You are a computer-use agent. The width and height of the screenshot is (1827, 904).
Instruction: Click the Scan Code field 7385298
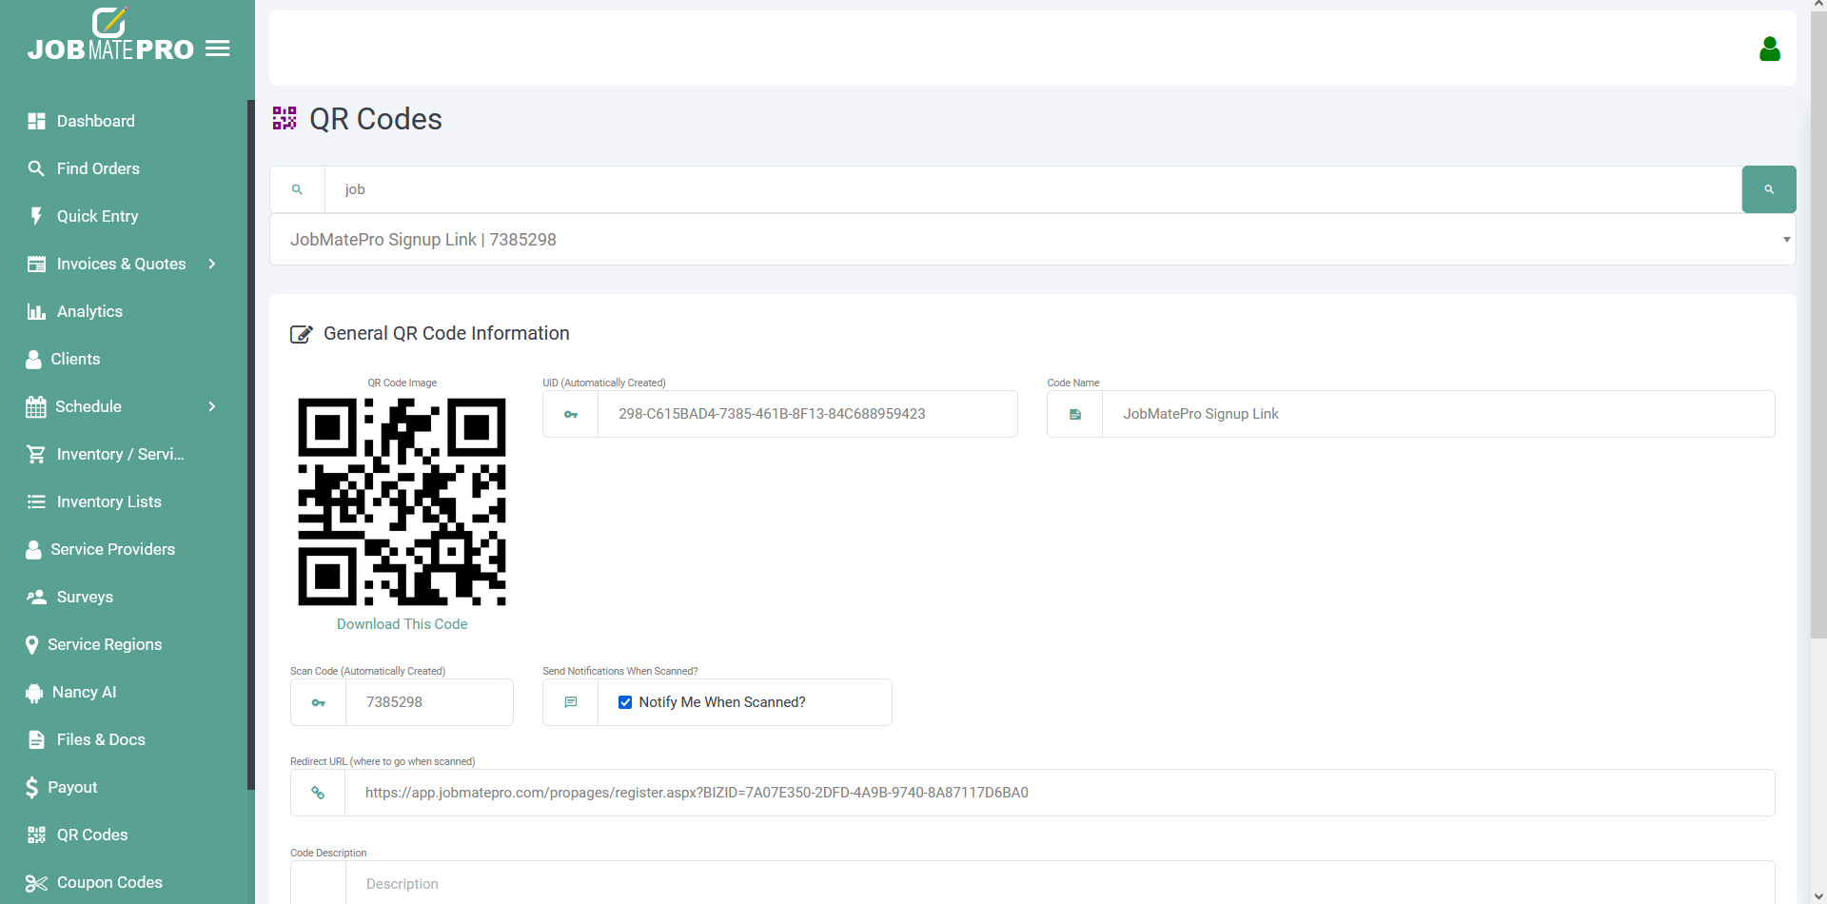pyautogui.click(x=429, y=702)
